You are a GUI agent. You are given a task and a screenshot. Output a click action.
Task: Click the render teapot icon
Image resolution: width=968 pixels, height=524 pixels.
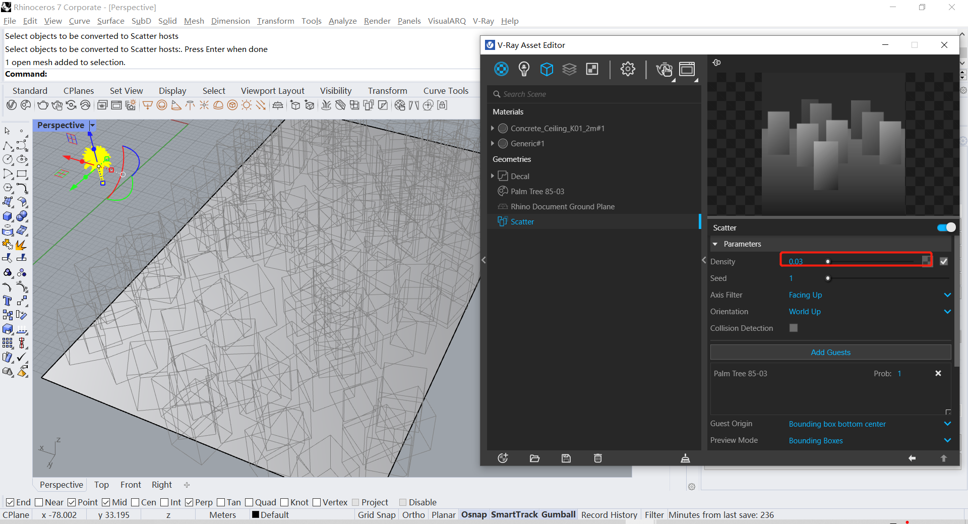664,69
